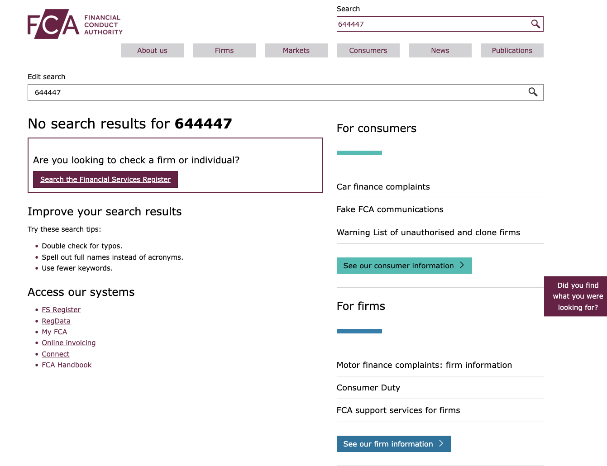Image resolution: width=607 pixels, height=466 pixels.
Task: Open the 'Did you find' feedback tab
Action: (577, 296)
